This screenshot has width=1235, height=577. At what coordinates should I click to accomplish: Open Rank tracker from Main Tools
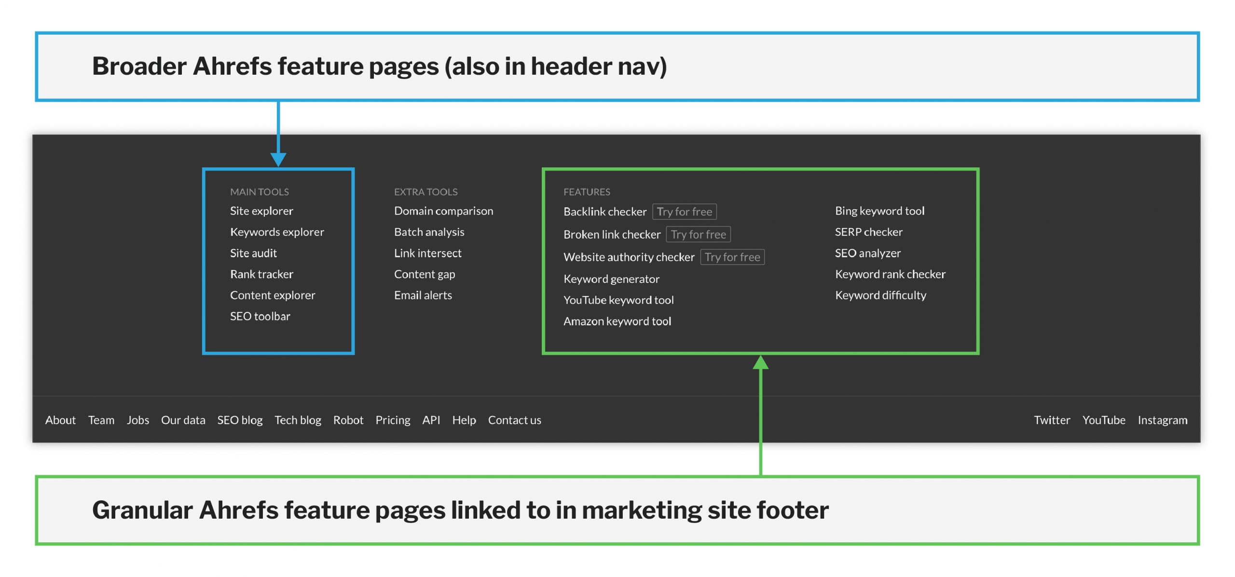261,274
